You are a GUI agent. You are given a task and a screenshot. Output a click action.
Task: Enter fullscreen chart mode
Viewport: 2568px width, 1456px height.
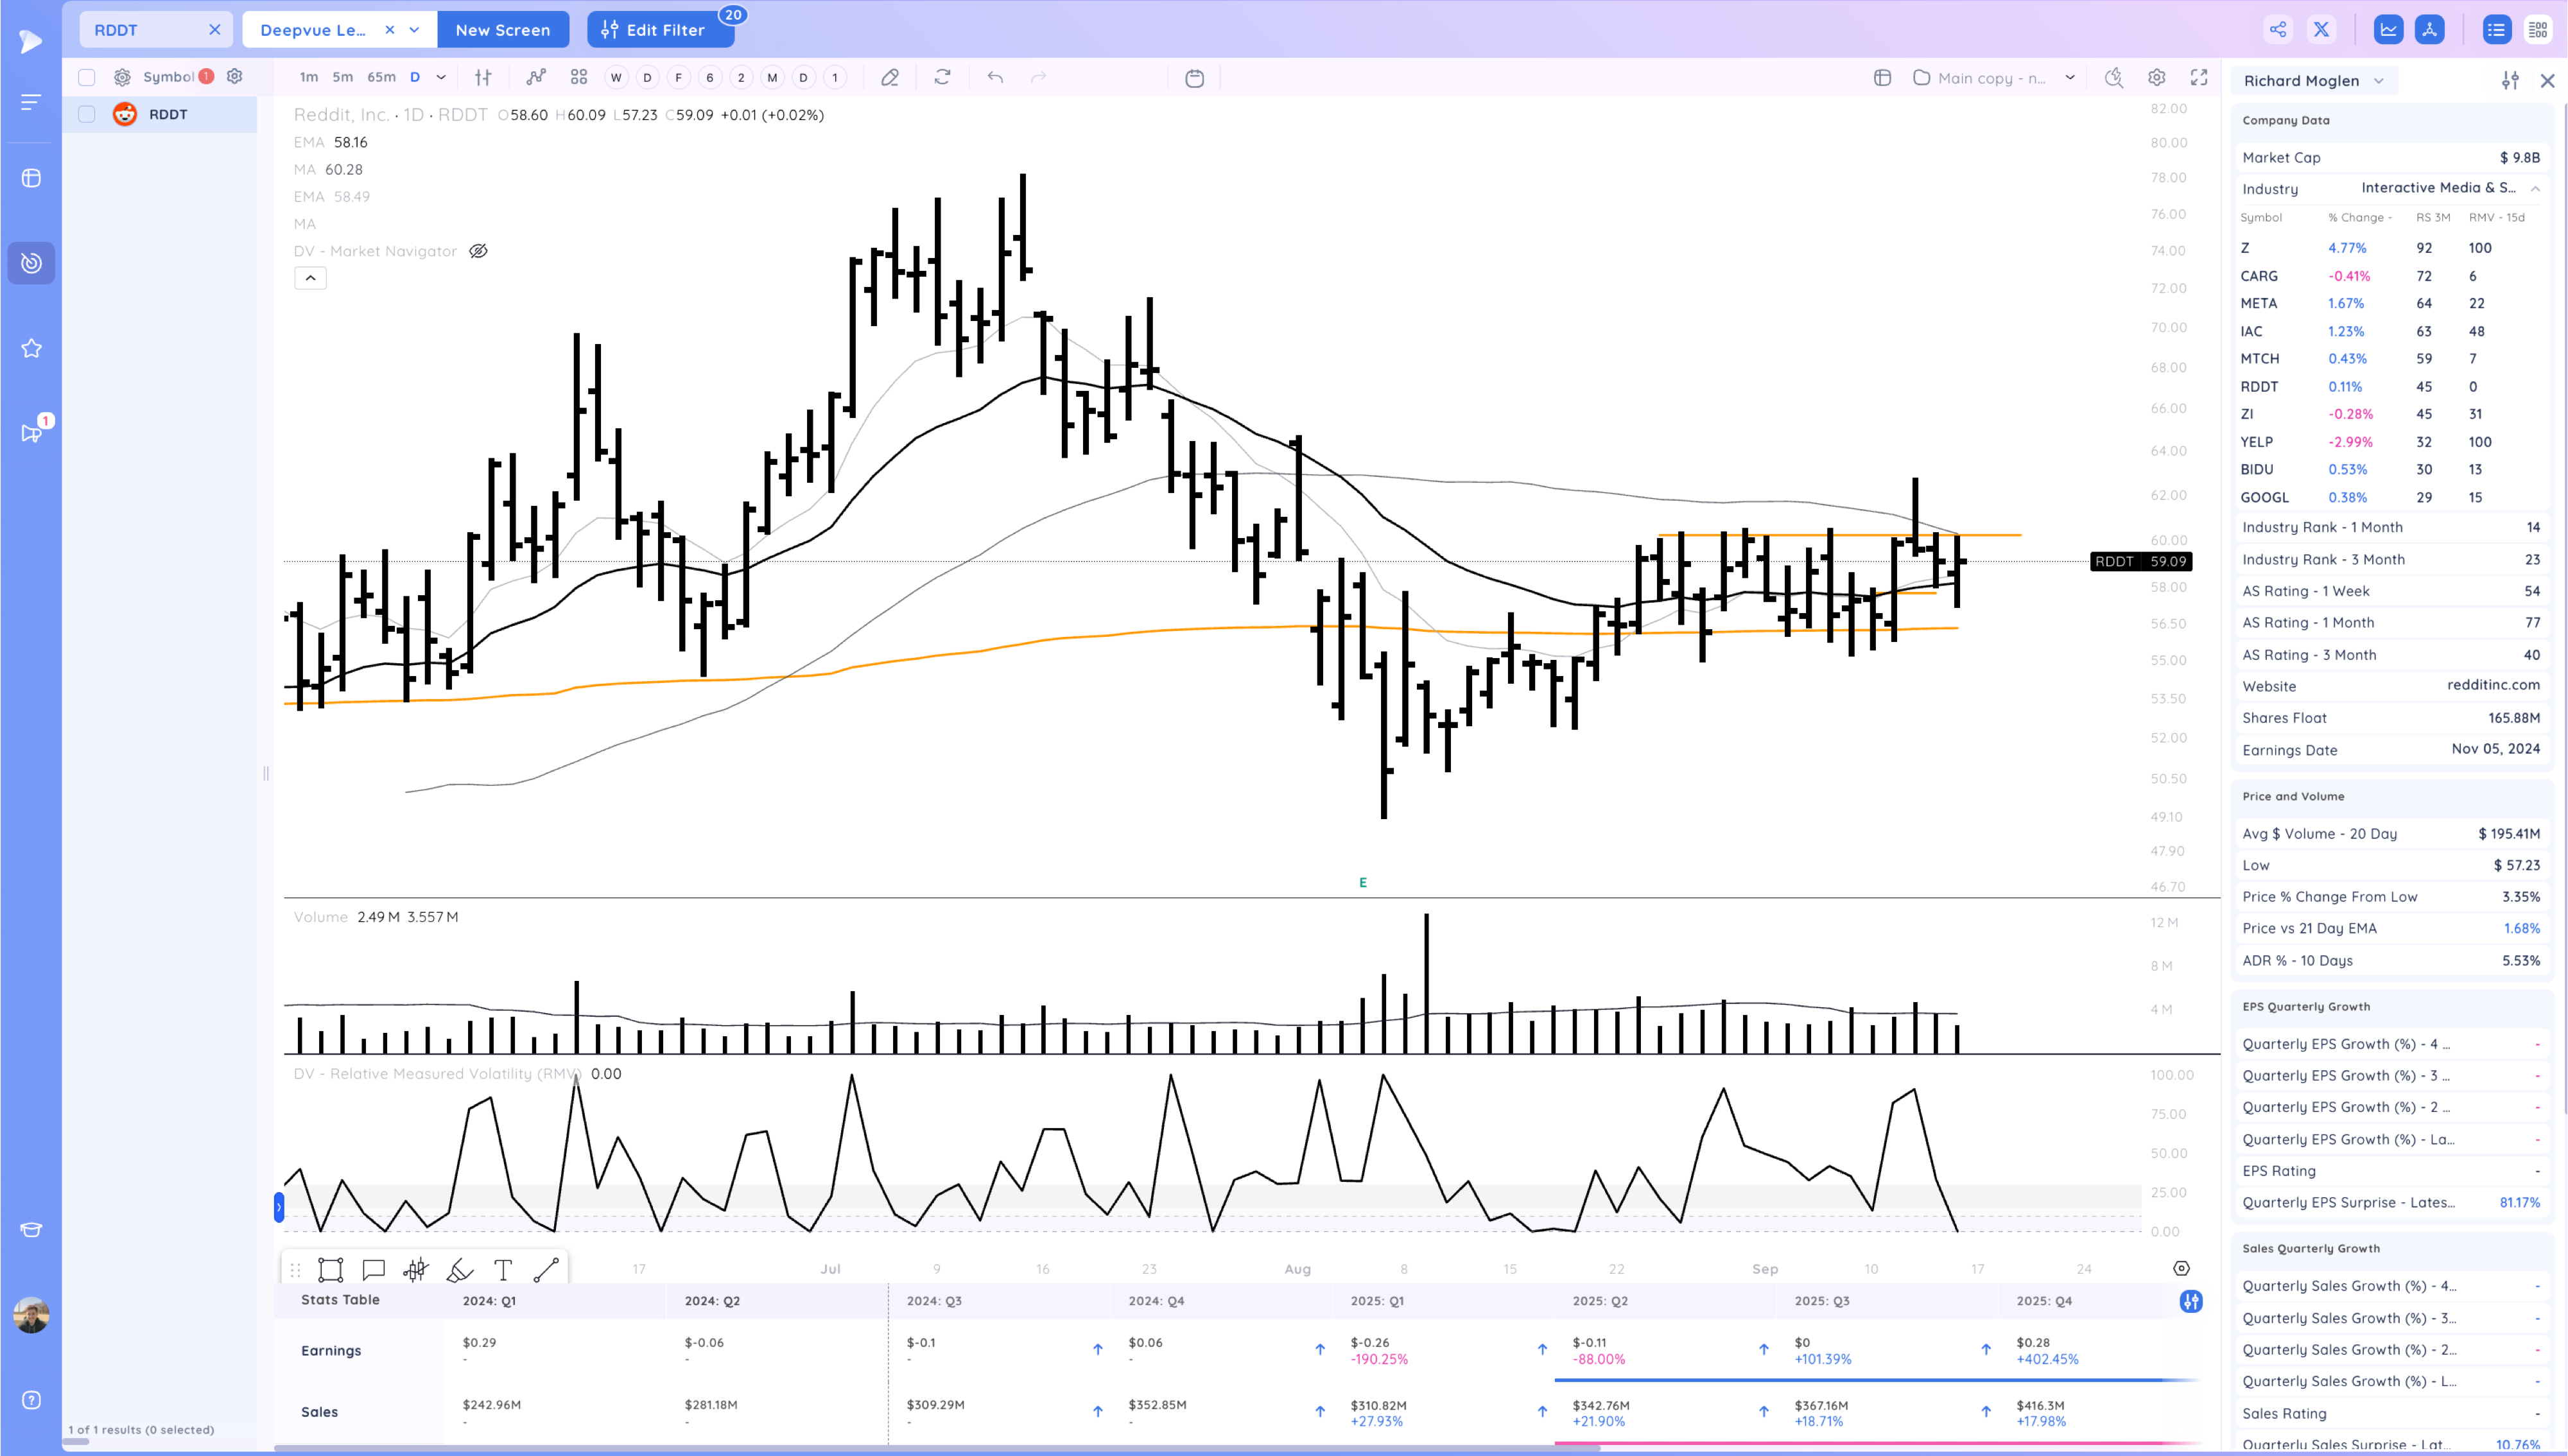(x=2199, y=77)
